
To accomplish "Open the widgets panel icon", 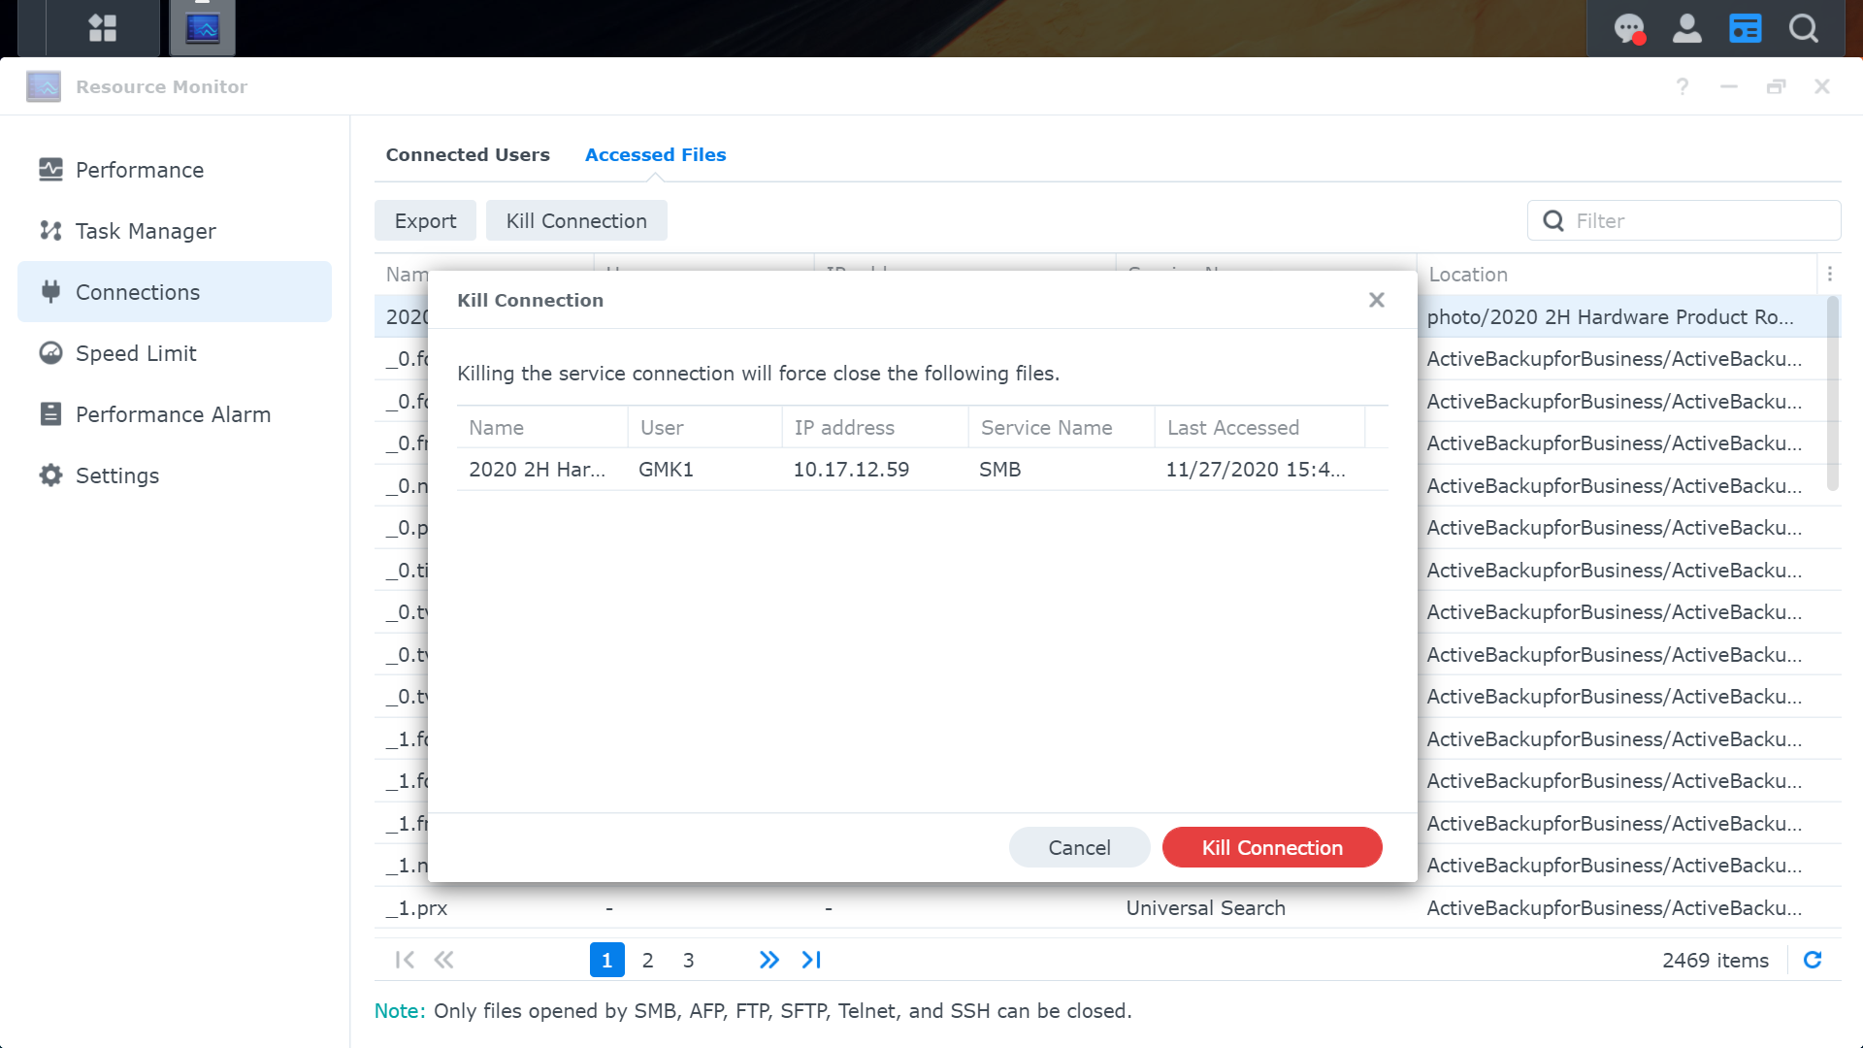I will point(1746,28).
